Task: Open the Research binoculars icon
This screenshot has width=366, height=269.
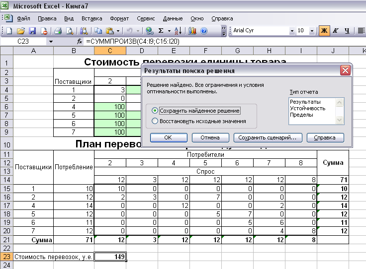Action: [84, 31]
